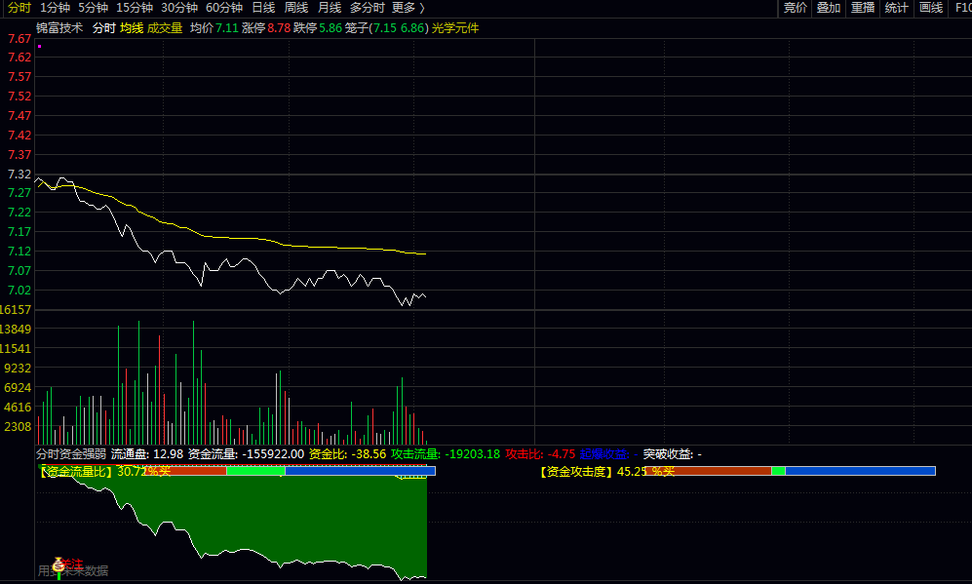Click the 竞价 auction button
The height and width of the screenshot is (584, 972).
796,8
